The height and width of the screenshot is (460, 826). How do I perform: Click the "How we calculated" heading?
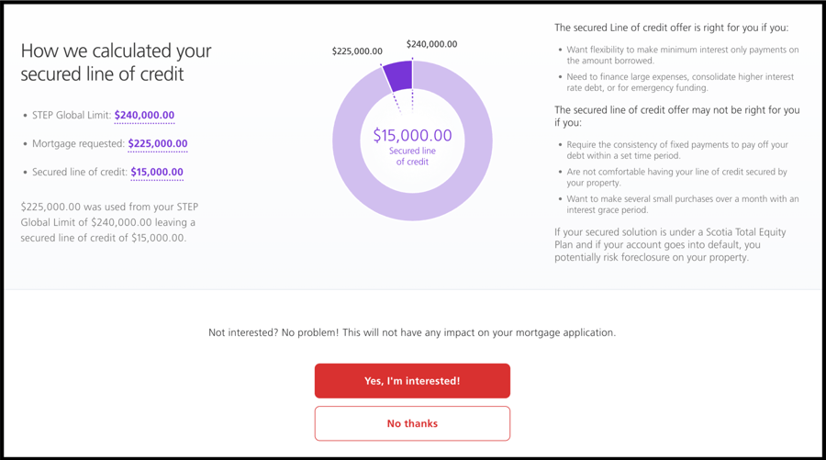click(116, 62)
